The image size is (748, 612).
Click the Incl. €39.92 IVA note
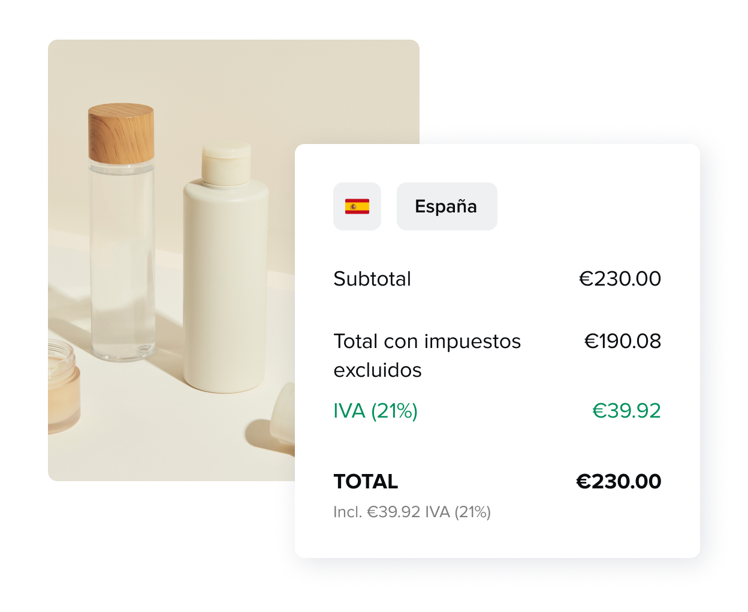(x=412, y=512)
